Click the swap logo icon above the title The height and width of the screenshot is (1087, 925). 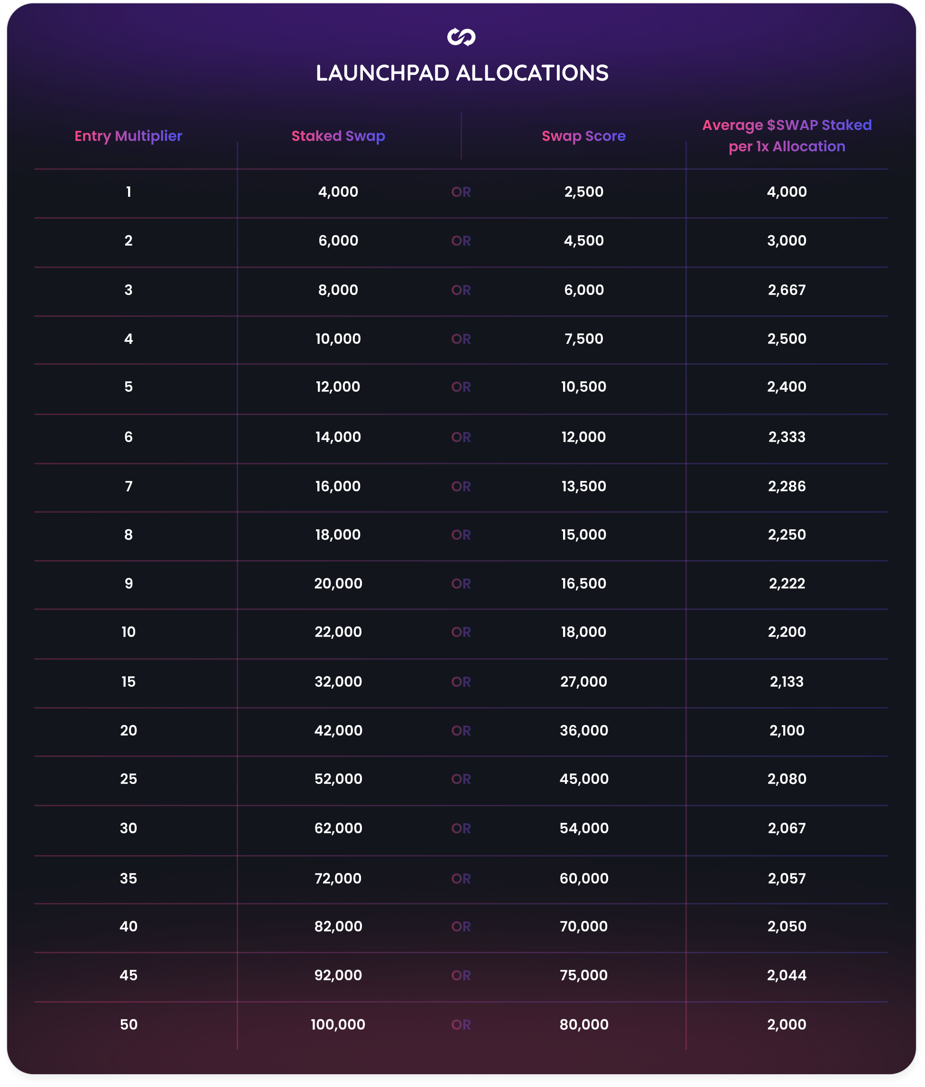pyautogui.click(x=461, y=37)
